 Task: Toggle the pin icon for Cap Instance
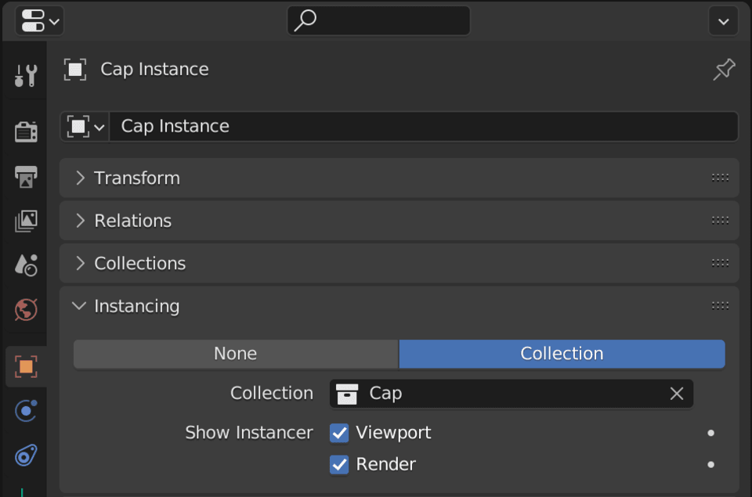723,69
